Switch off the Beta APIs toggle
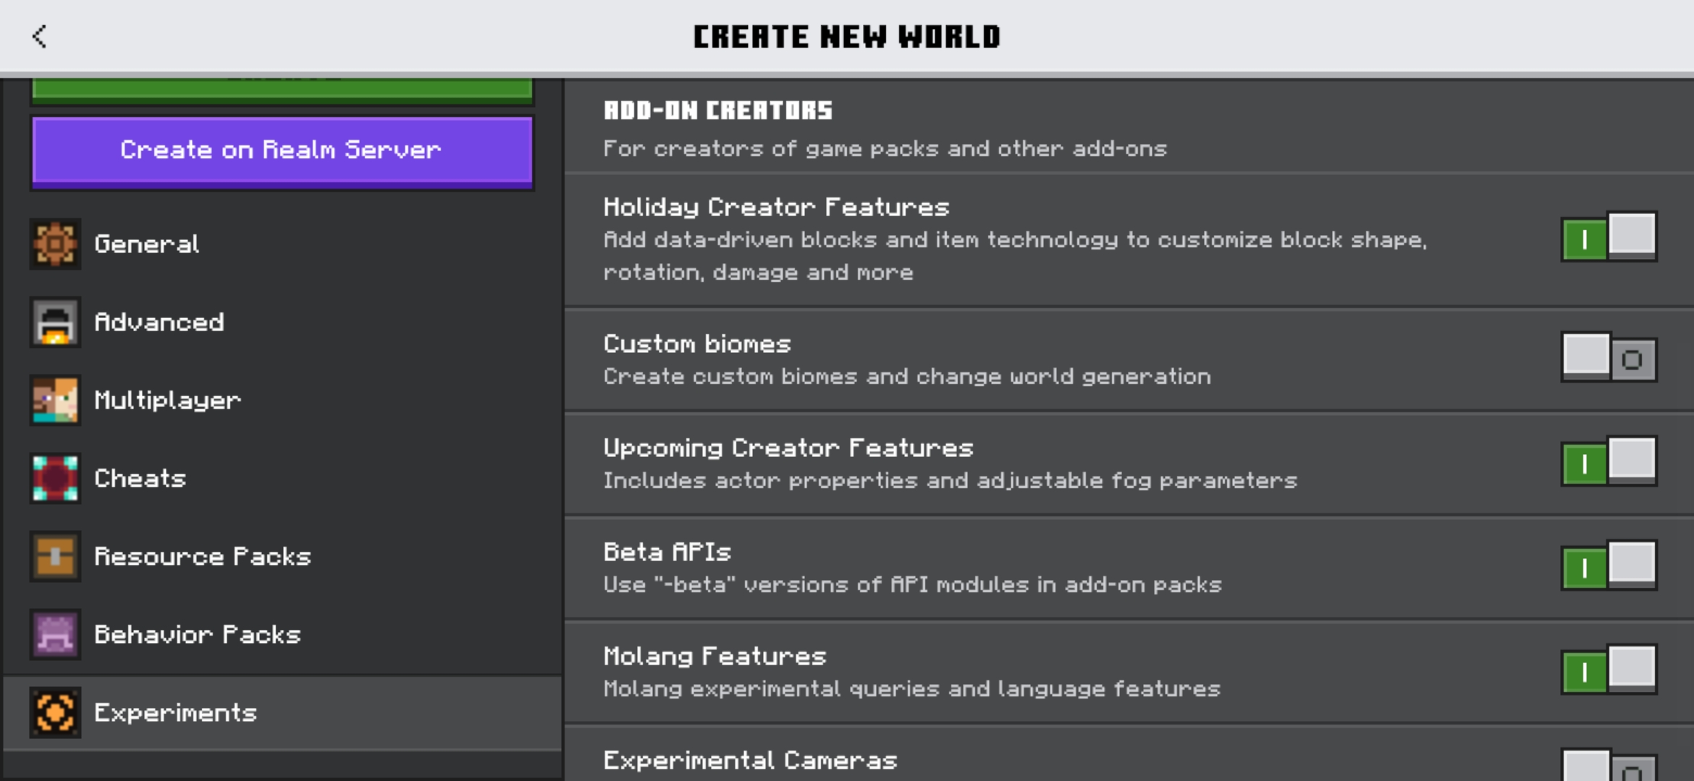Screen dimensions: 1694x781 (x=1609, y=566)
